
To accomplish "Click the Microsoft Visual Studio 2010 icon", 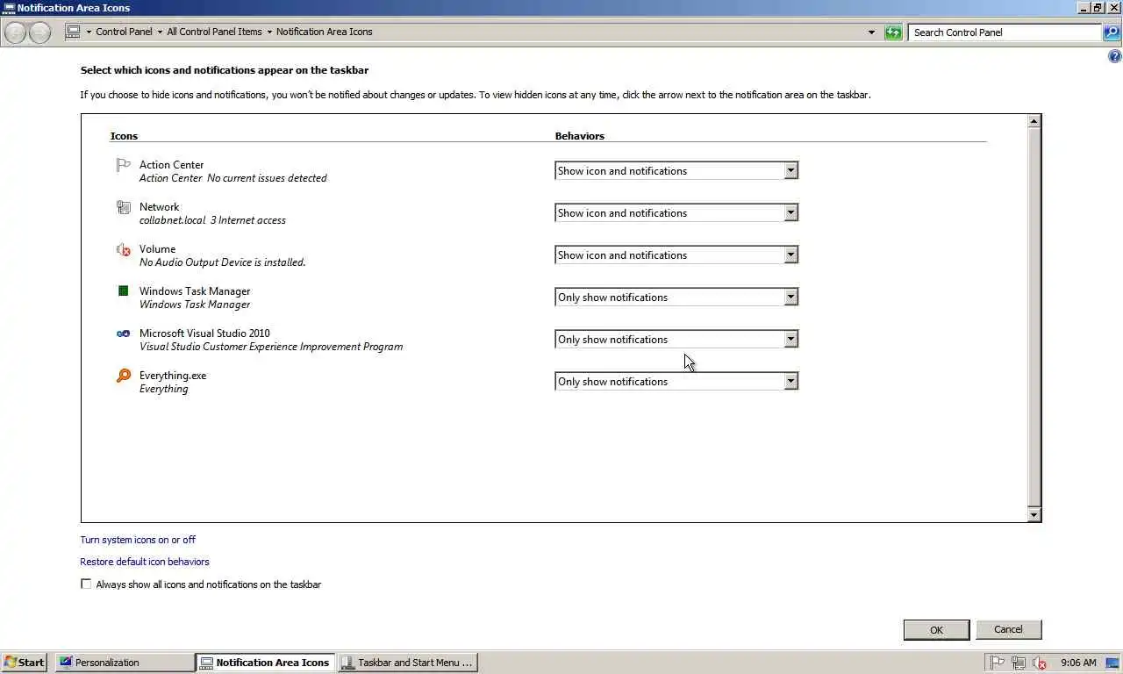I will coord(123,333).
